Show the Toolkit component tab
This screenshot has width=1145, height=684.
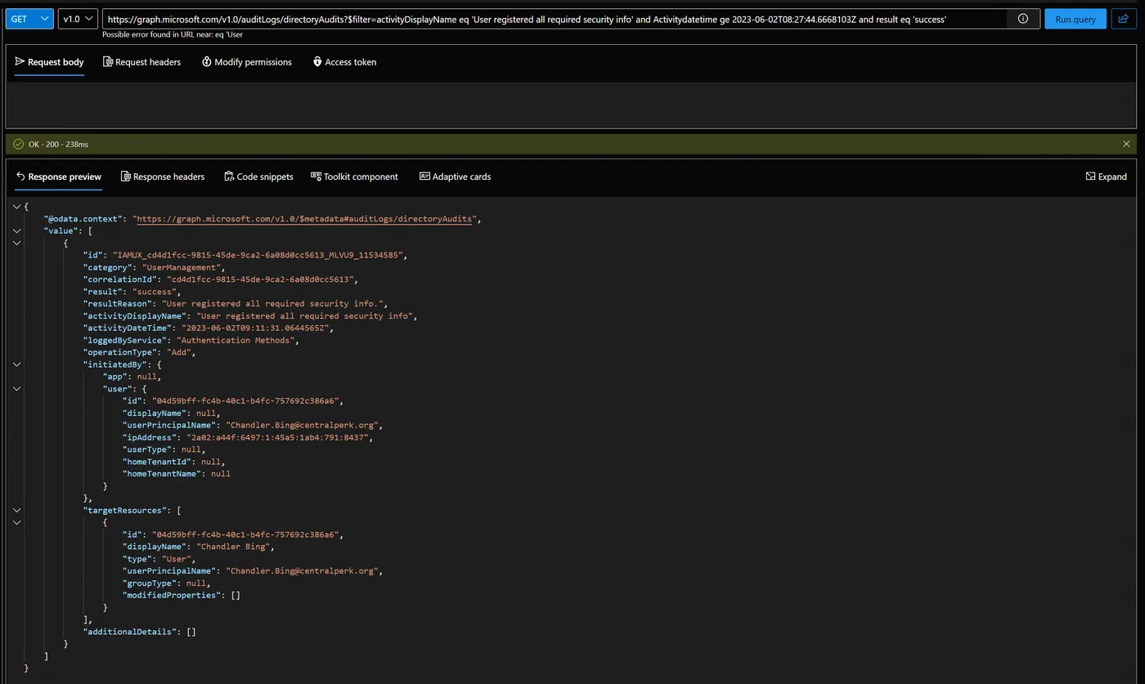click(x=354, y=177)
